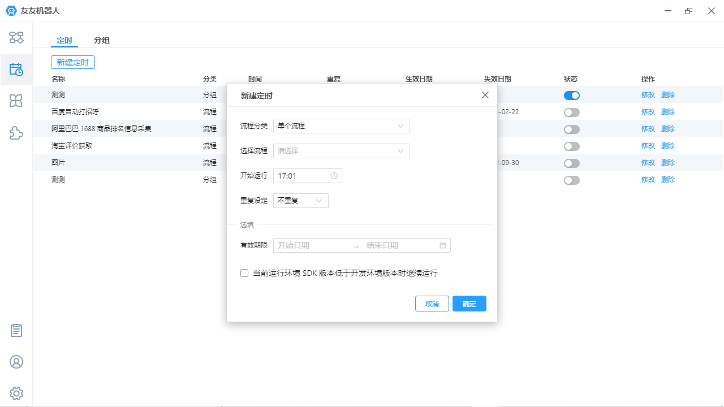Click the calendar icon beside 结束日期

point(443,245)
